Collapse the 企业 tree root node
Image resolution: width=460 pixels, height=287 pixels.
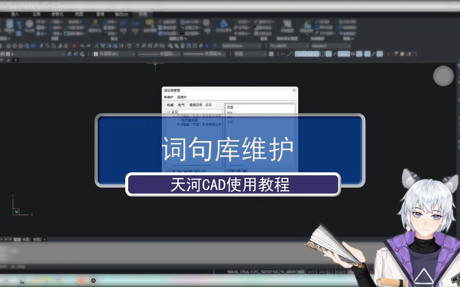(x=169, y=112)
